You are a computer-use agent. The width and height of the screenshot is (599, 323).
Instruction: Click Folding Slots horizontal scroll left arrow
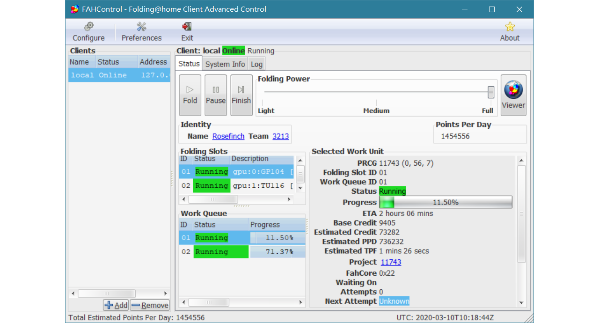(x=183, y=199)
